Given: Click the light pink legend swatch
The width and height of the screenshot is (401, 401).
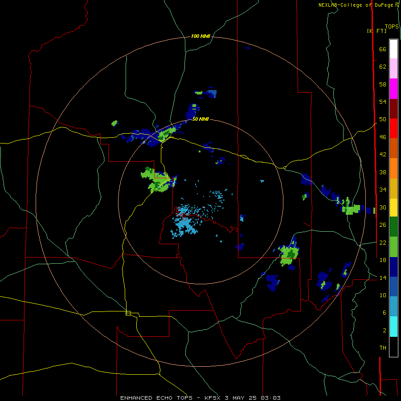Looking at the screenshot, I should [393, 69].
